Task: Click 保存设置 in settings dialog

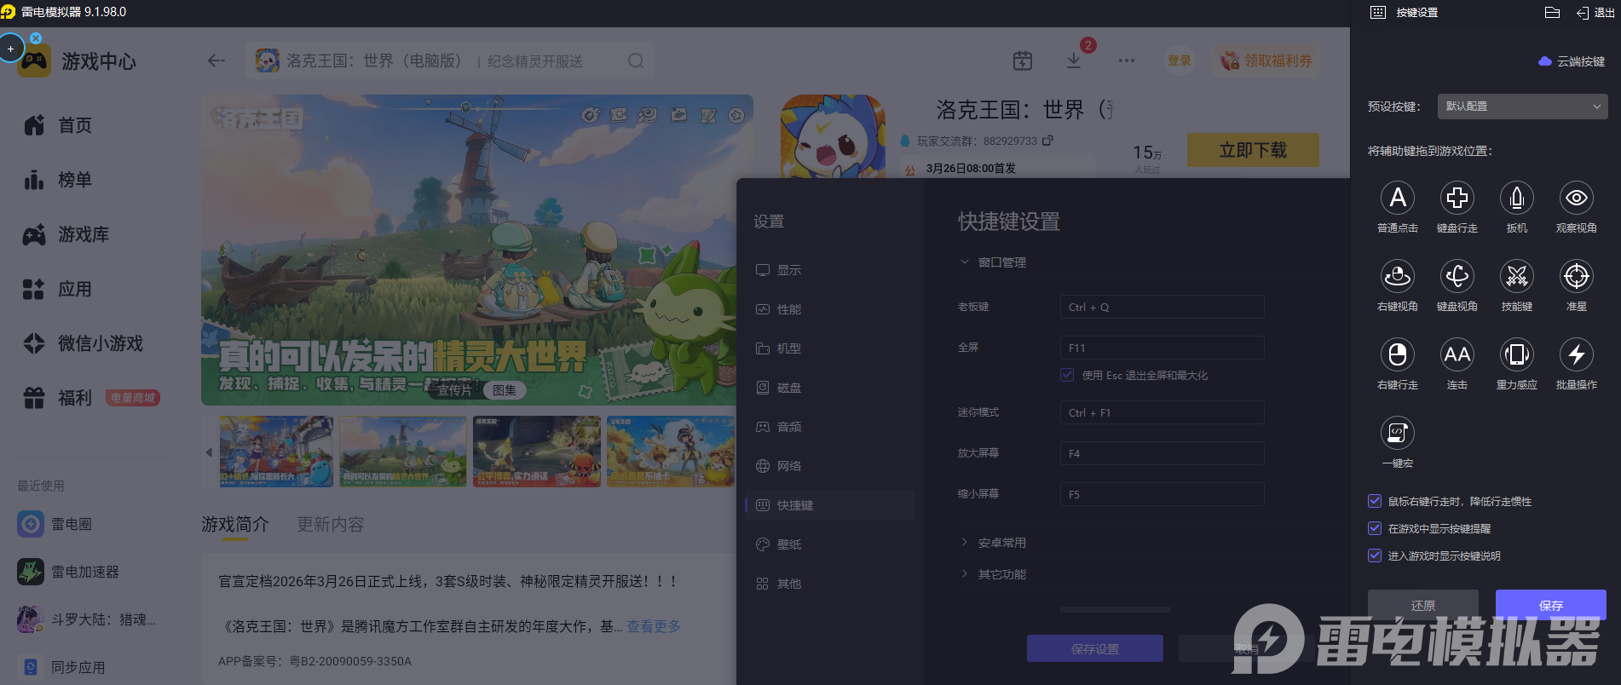Action: [1095, 648]
